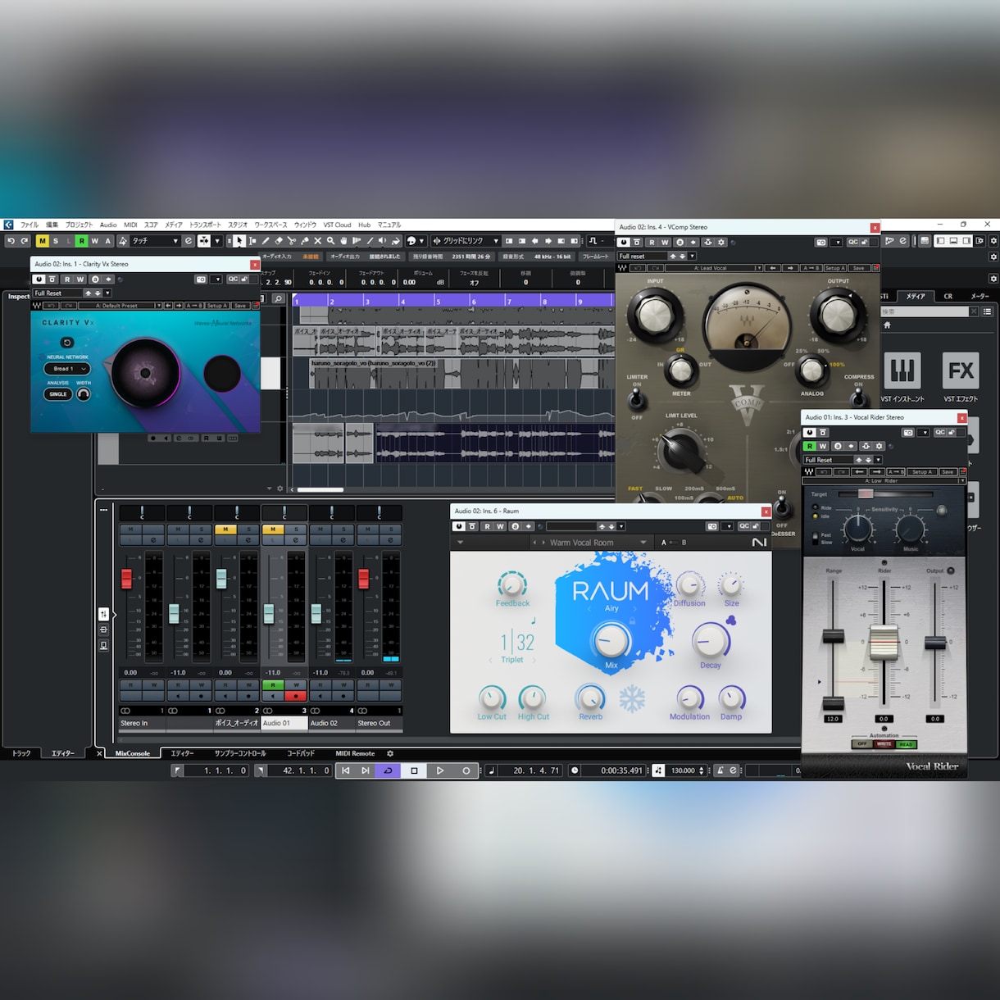This screenshot has width=1000, height=1000.
Task: Switch to MIDI Remote tab in lower zone
Action: (x=355, y=753)
